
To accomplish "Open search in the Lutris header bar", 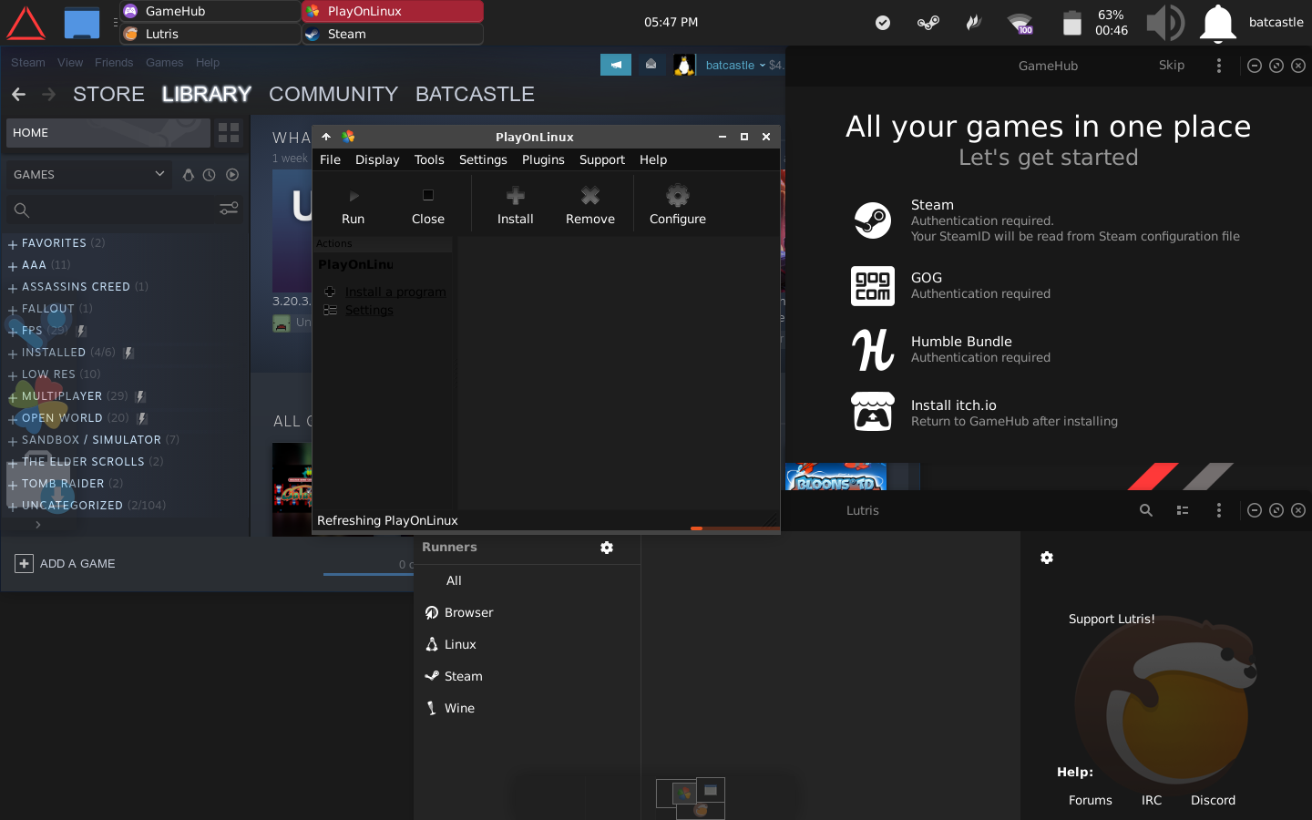I will pyautogui.click(x=1146, y=510).
